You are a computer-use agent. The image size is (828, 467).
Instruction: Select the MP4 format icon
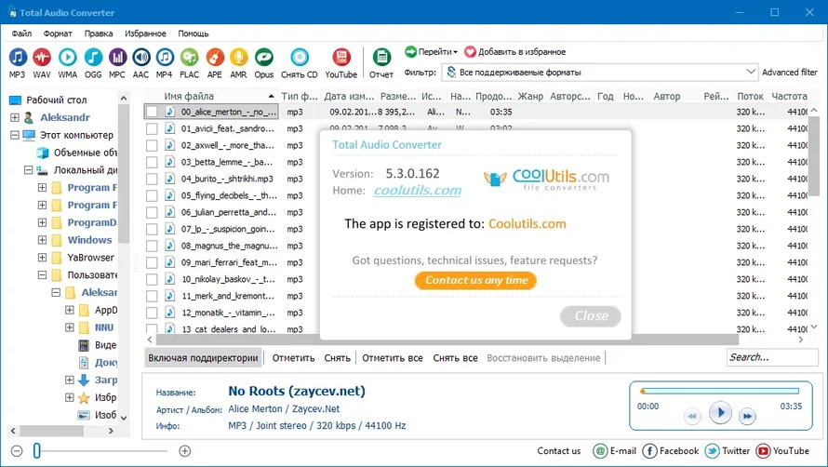point(165,57)
